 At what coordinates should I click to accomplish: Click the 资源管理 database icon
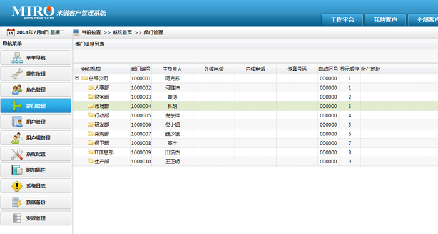[17, 218]
